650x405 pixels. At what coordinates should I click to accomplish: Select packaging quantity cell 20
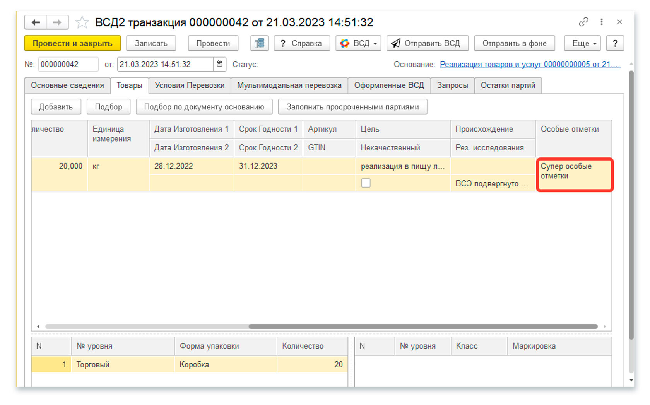[x=312, y=364]
